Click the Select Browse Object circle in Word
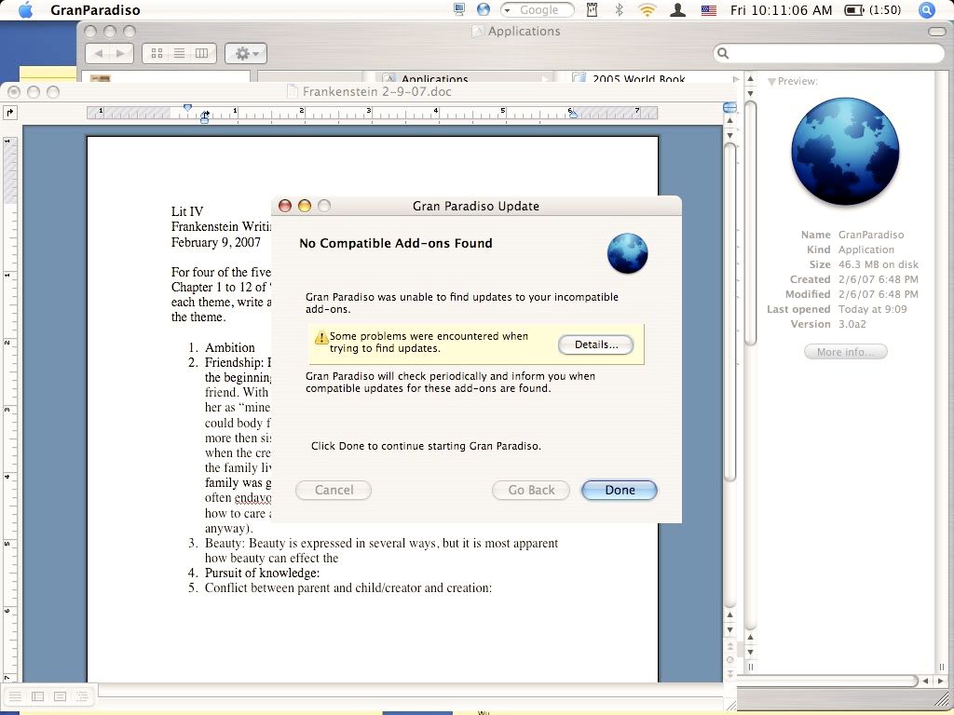Viewport: 954px width, 715px height. [x=730, y=660]
